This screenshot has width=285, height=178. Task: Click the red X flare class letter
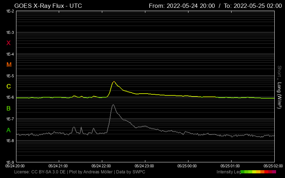click(x=8, y=43)
